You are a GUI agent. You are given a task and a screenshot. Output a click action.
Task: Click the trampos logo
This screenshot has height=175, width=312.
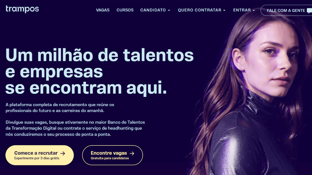[22, 9]
